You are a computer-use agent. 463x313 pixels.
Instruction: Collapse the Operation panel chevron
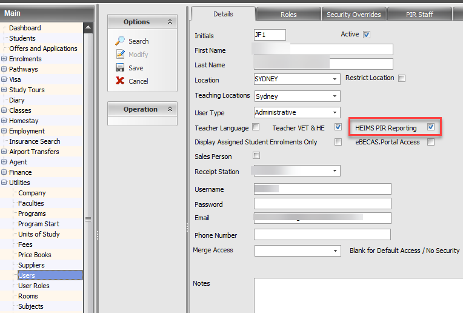click(170, 109)
